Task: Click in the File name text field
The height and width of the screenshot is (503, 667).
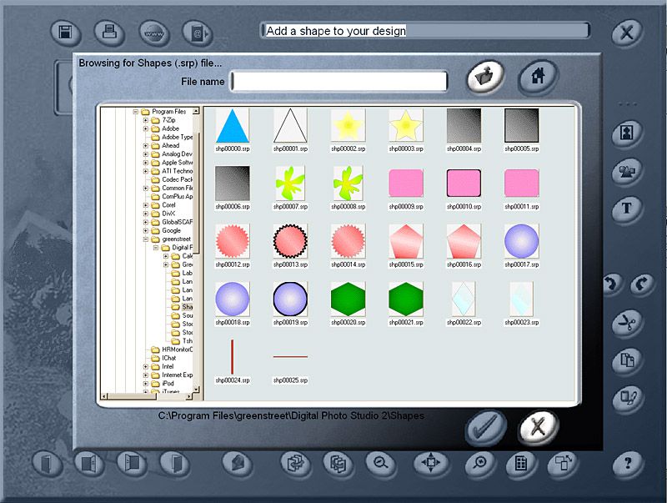Action: [x=339, y=81]
